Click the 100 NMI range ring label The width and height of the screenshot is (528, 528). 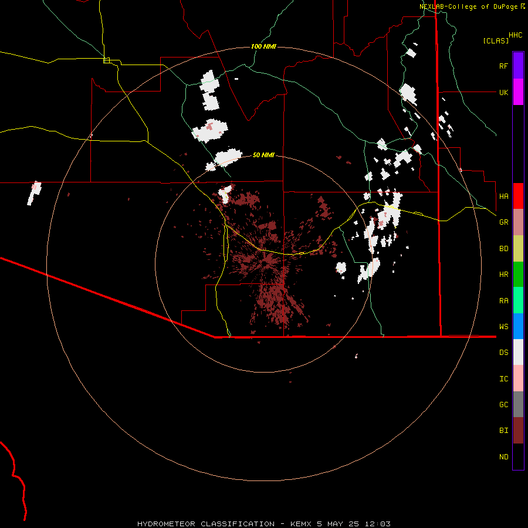[x=263, y=46]
